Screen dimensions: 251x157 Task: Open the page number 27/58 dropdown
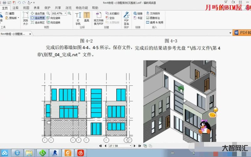coord(131,146)
